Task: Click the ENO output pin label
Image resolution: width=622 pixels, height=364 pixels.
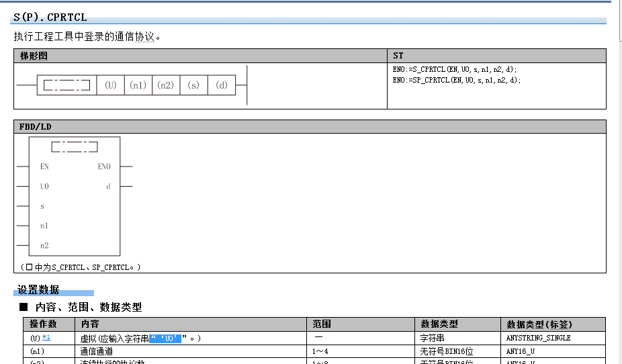Action: pyautogui.click(x=104, y=167)
